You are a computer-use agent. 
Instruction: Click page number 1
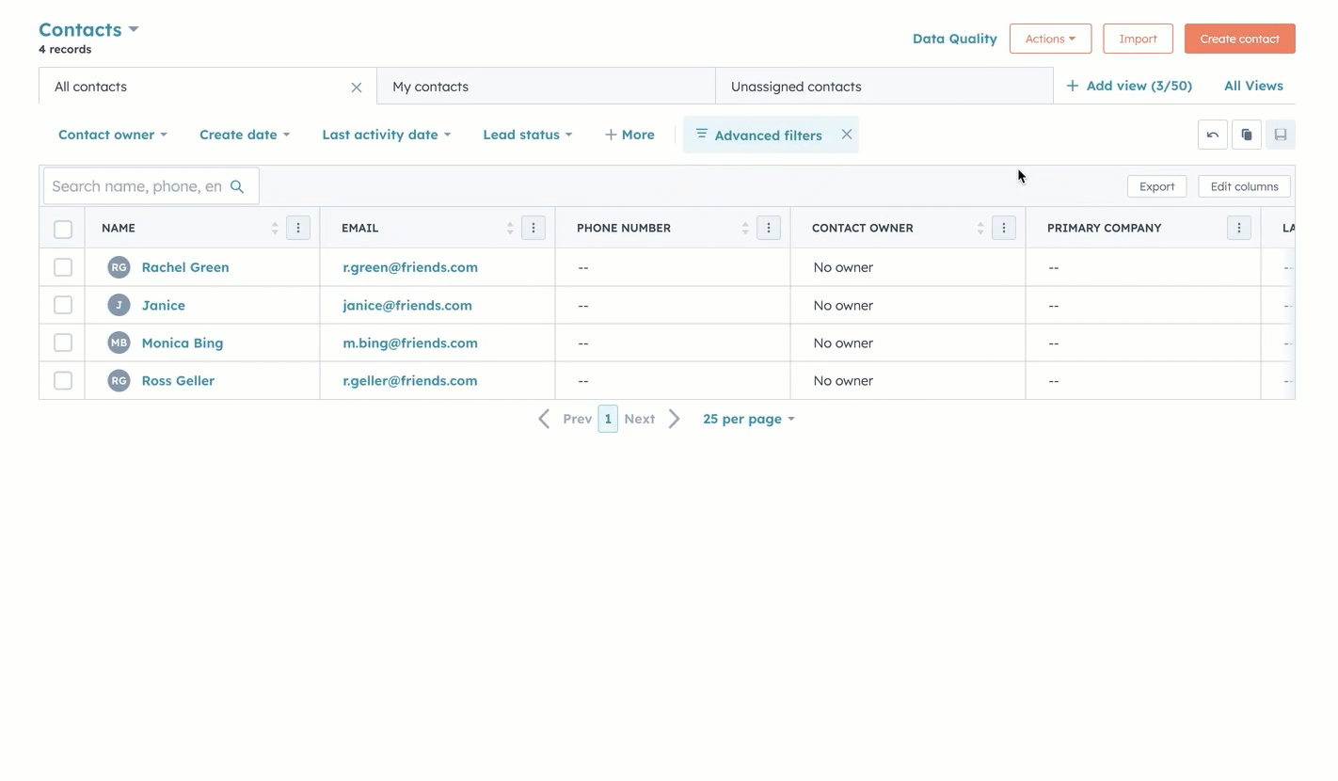[x=608, y=419]
